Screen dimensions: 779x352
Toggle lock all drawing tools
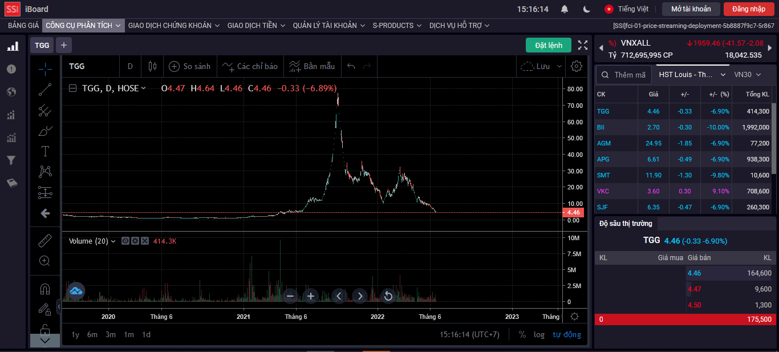pyautogui.click(x=45, y=330)
